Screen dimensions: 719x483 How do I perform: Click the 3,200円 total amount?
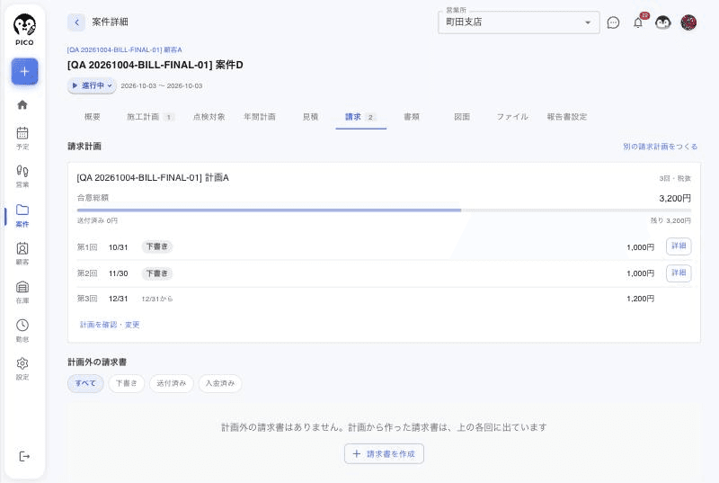click(x=675, y=199)
